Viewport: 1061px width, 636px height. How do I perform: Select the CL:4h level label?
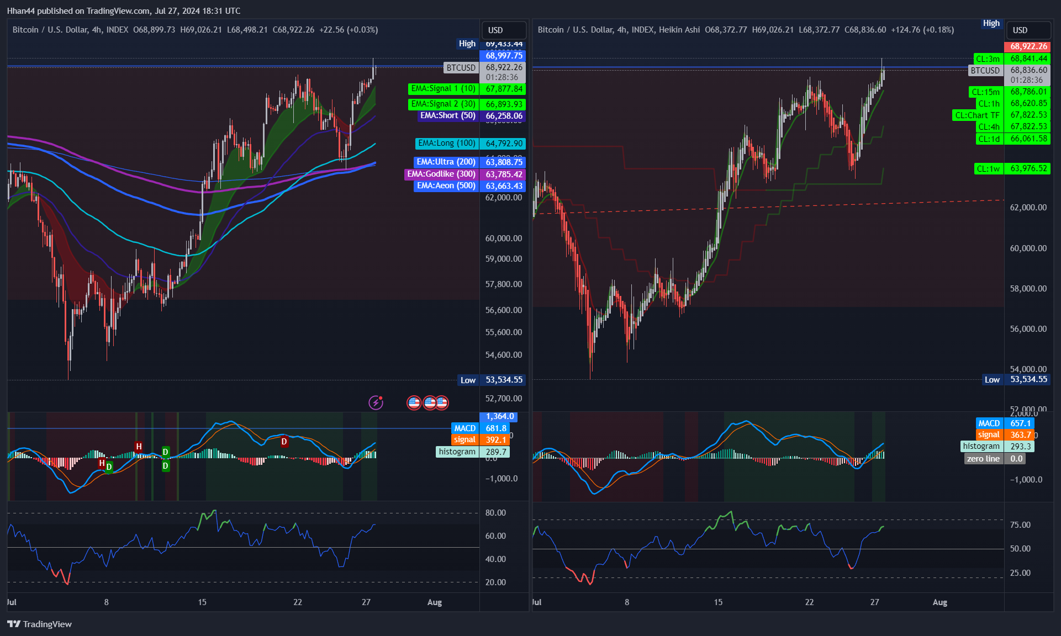989,126
